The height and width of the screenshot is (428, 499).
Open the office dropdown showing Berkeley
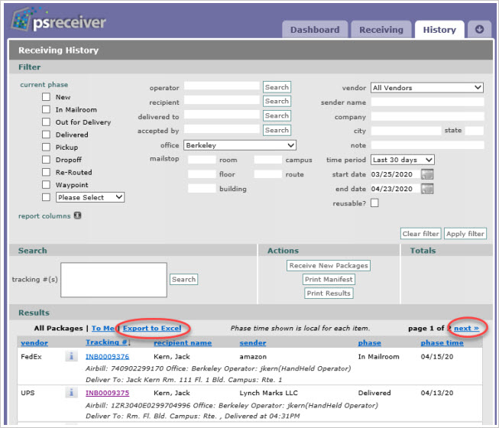tap(240, 145)
